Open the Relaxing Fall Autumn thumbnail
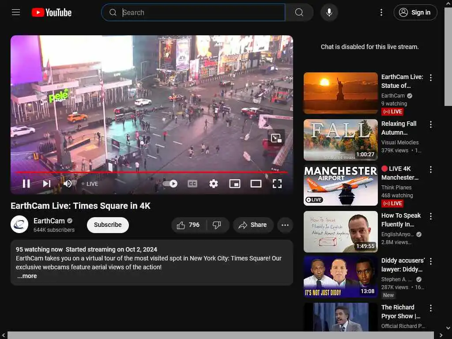The image size is (452, 339). point(341,140)
